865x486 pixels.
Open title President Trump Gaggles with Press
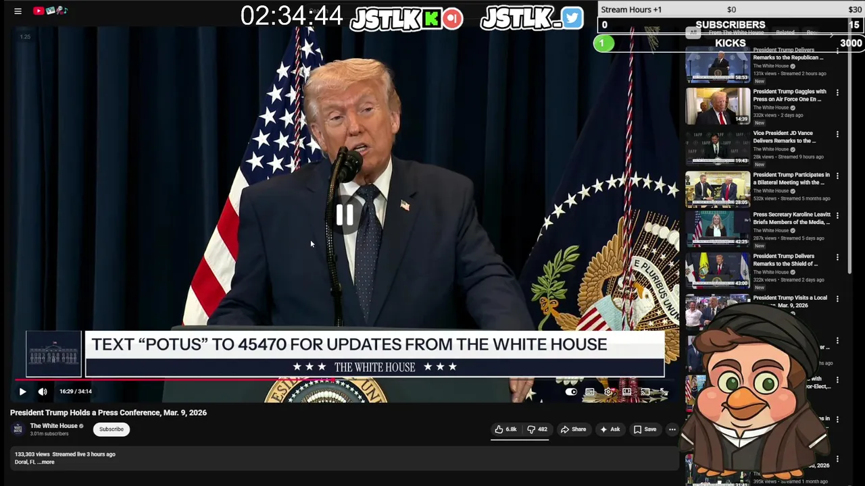click(x=790, y=95)
